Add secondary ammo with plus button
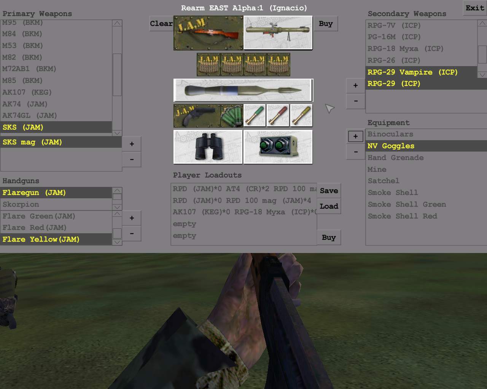Viewport: 487px width, 389px height. pos(355,85)
